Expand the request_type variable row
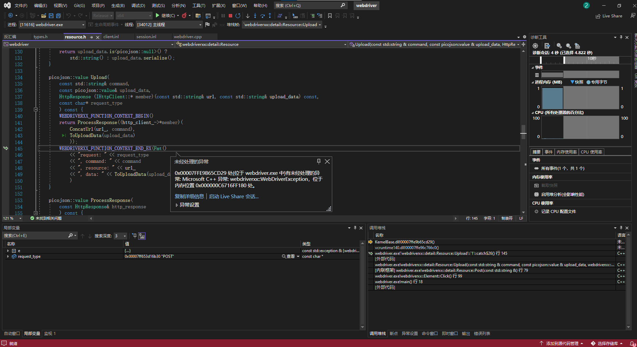 click(8, 256)
